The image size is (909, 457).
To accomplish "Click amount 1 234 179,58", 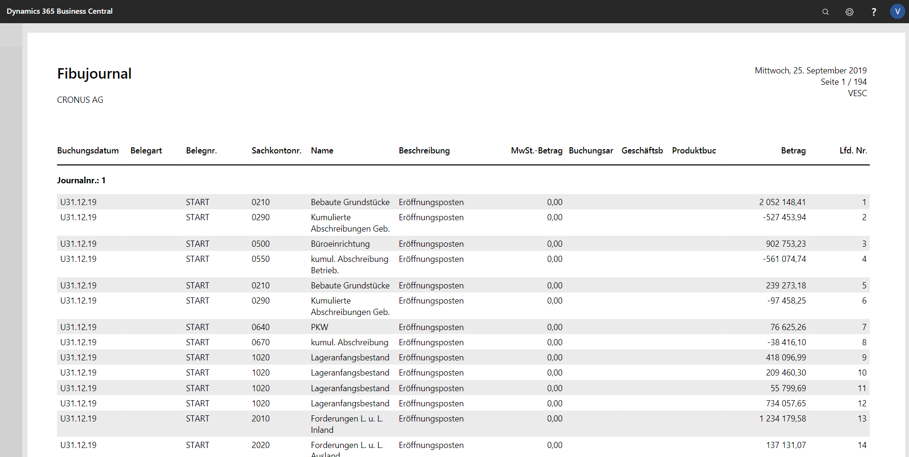I will click(782, 419).
